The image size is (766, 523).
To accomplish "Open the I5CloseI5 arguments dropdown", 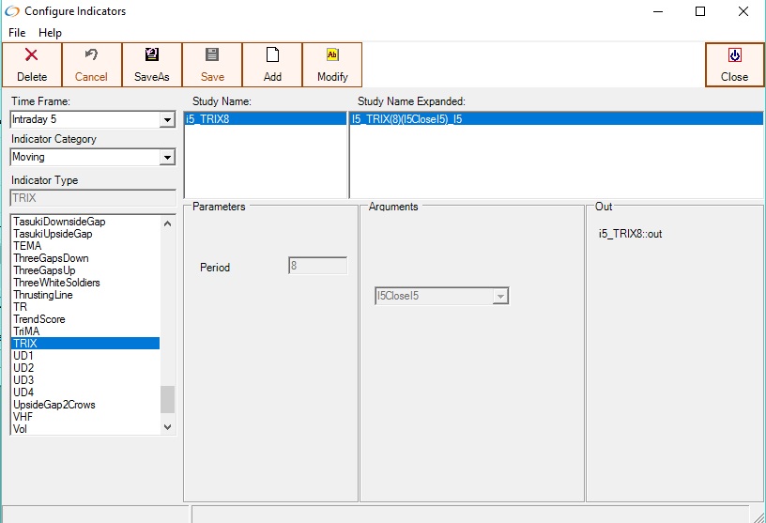I will coord(500,297).
